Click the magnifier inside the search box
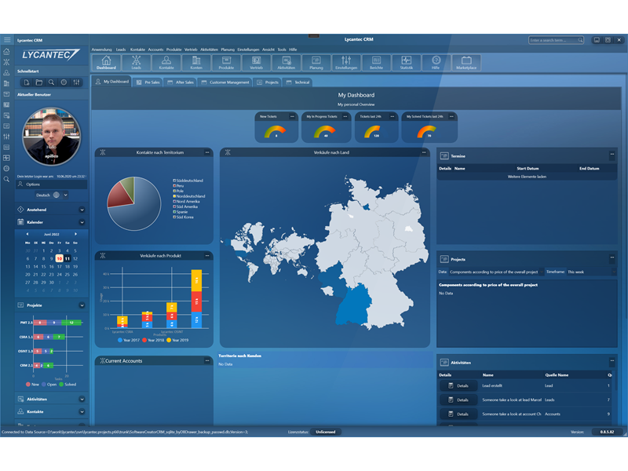 pyautogui.click(x=580, y=40)
